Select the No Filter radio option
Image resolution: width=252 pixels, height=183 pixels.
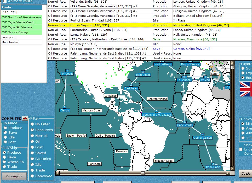[32, 124]
